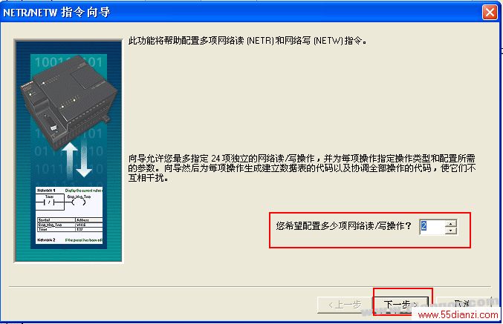Click the operation count input field
Viewport: 503px width, 324px height.
(x=432, y=227)
